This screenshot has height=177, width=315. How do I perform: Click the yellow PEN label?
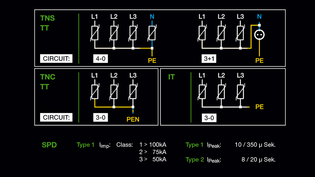coord(133,119)
